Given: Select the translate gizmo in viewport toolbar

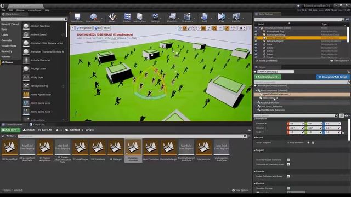Looking at the screenshot, I should (180, 28).
